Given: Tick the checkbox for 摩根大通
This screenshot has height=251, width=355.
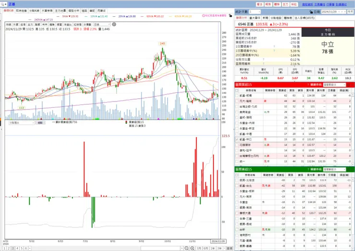Looking at the screenshot, I should 237,213.
